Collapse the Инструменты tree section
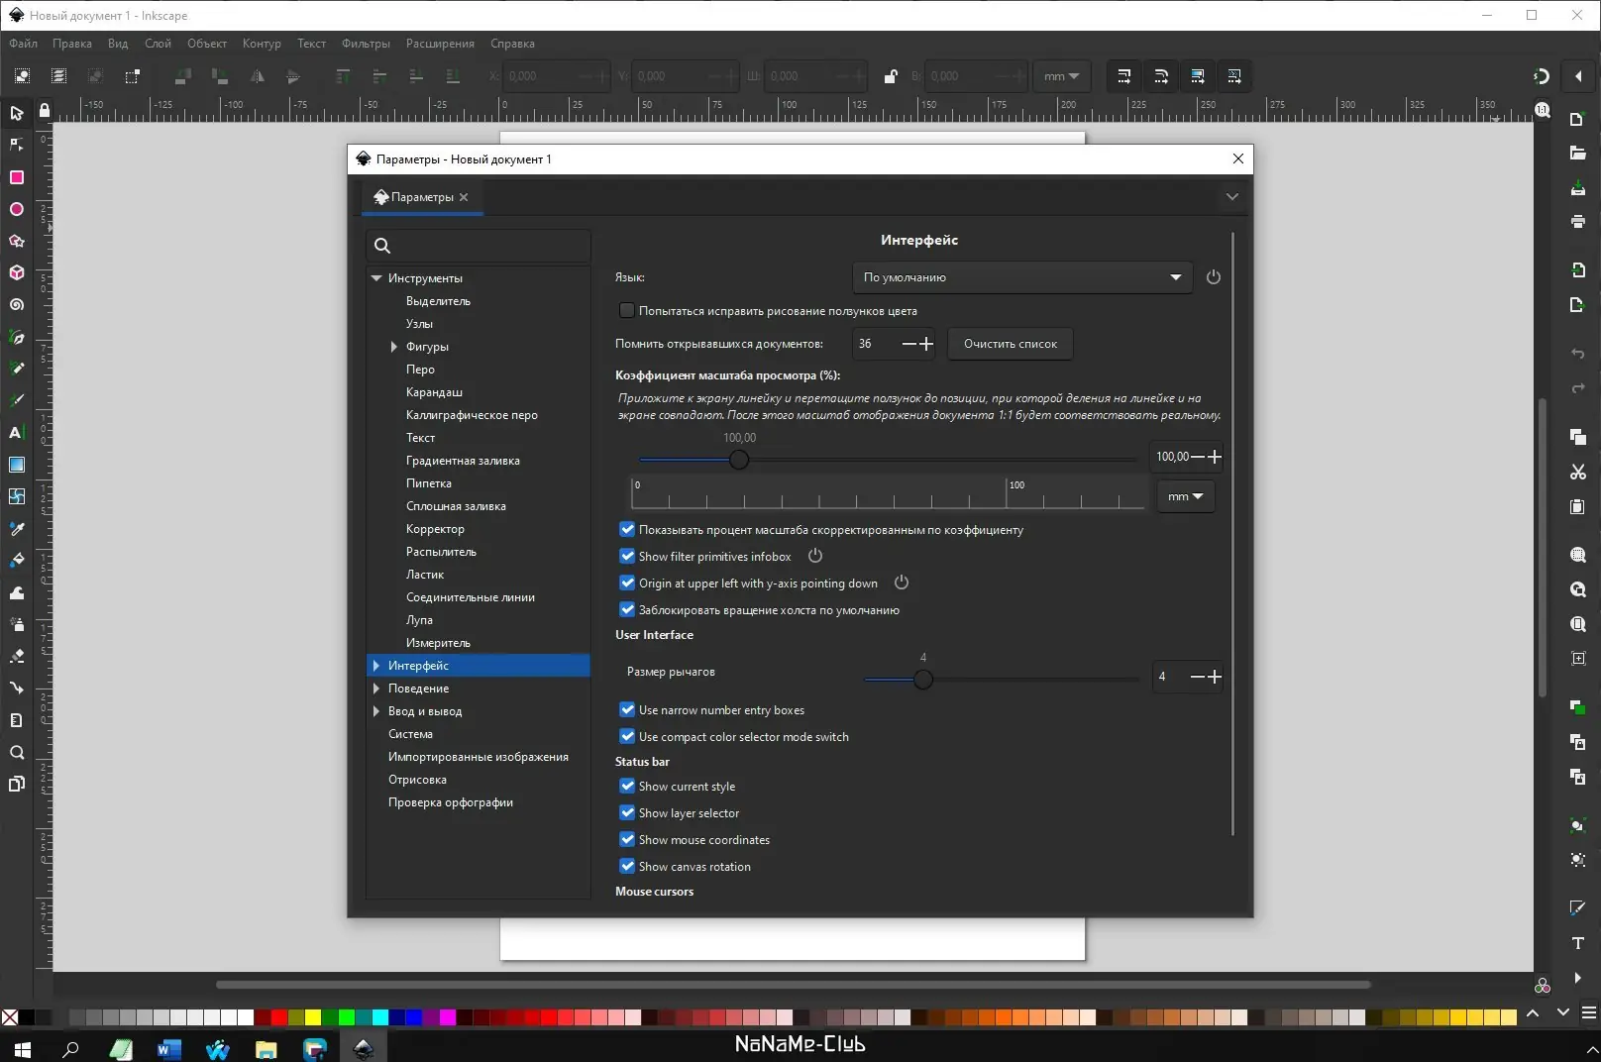The image size is (1601, 1062). pos(376,278)
